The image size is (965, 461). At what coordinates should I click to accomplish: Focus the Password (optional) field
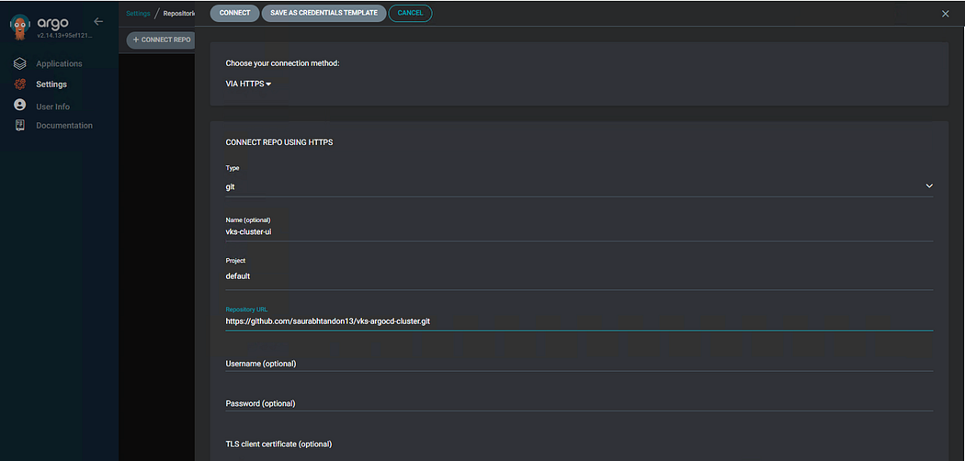[x=579, y=403]
